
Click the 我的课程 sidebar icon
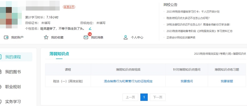(x=1, y=57)
